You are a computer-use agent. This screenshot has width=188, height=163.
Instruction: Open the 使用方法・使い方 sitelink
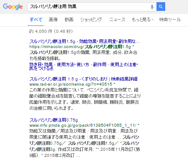tap(73, 65)
